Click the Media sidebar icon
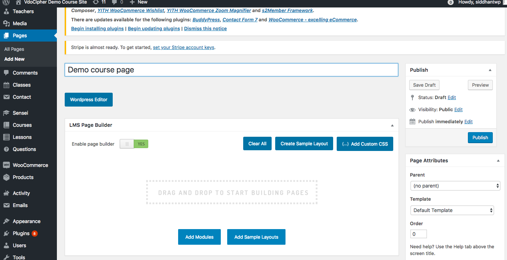 pos(6,23)
